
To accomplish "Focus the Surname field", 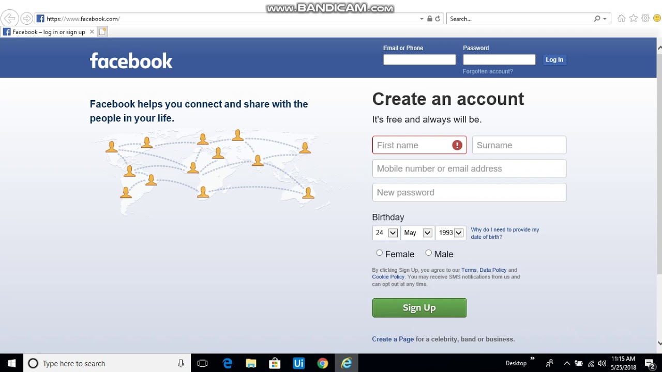I will (519, 145).
